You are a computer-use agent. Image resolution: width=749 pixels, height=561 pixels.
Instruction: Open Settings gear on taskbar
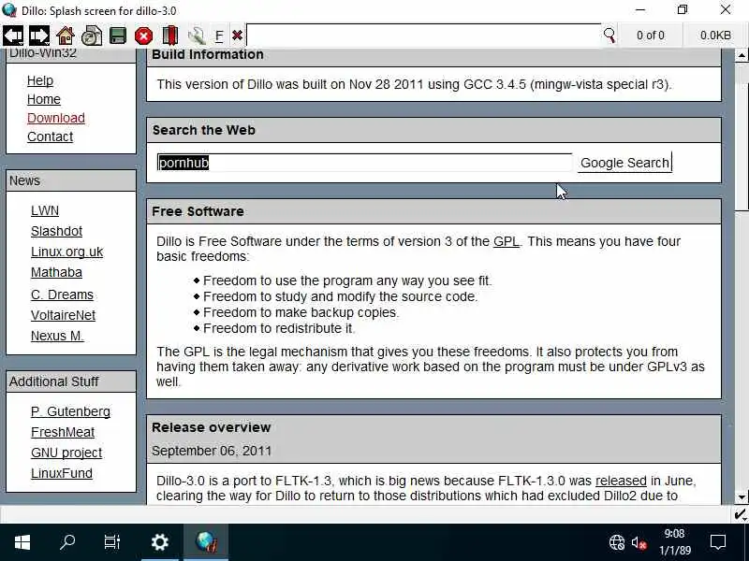click(159, 542)
